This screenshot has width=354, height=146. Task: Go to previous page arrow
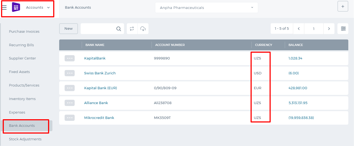click(x=299, y=29)
